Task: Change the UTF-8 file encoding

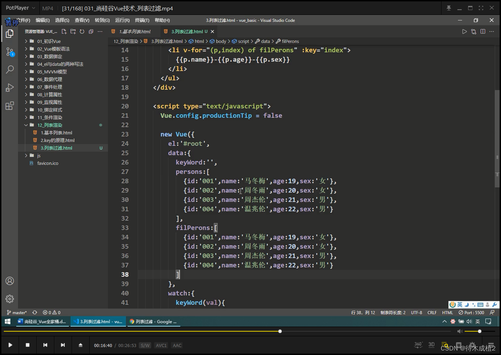Action: pos(417,312)
